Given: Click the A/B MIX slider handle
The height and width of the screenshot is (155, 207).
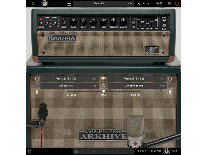Looking at the screenshot, I should 103,91.
